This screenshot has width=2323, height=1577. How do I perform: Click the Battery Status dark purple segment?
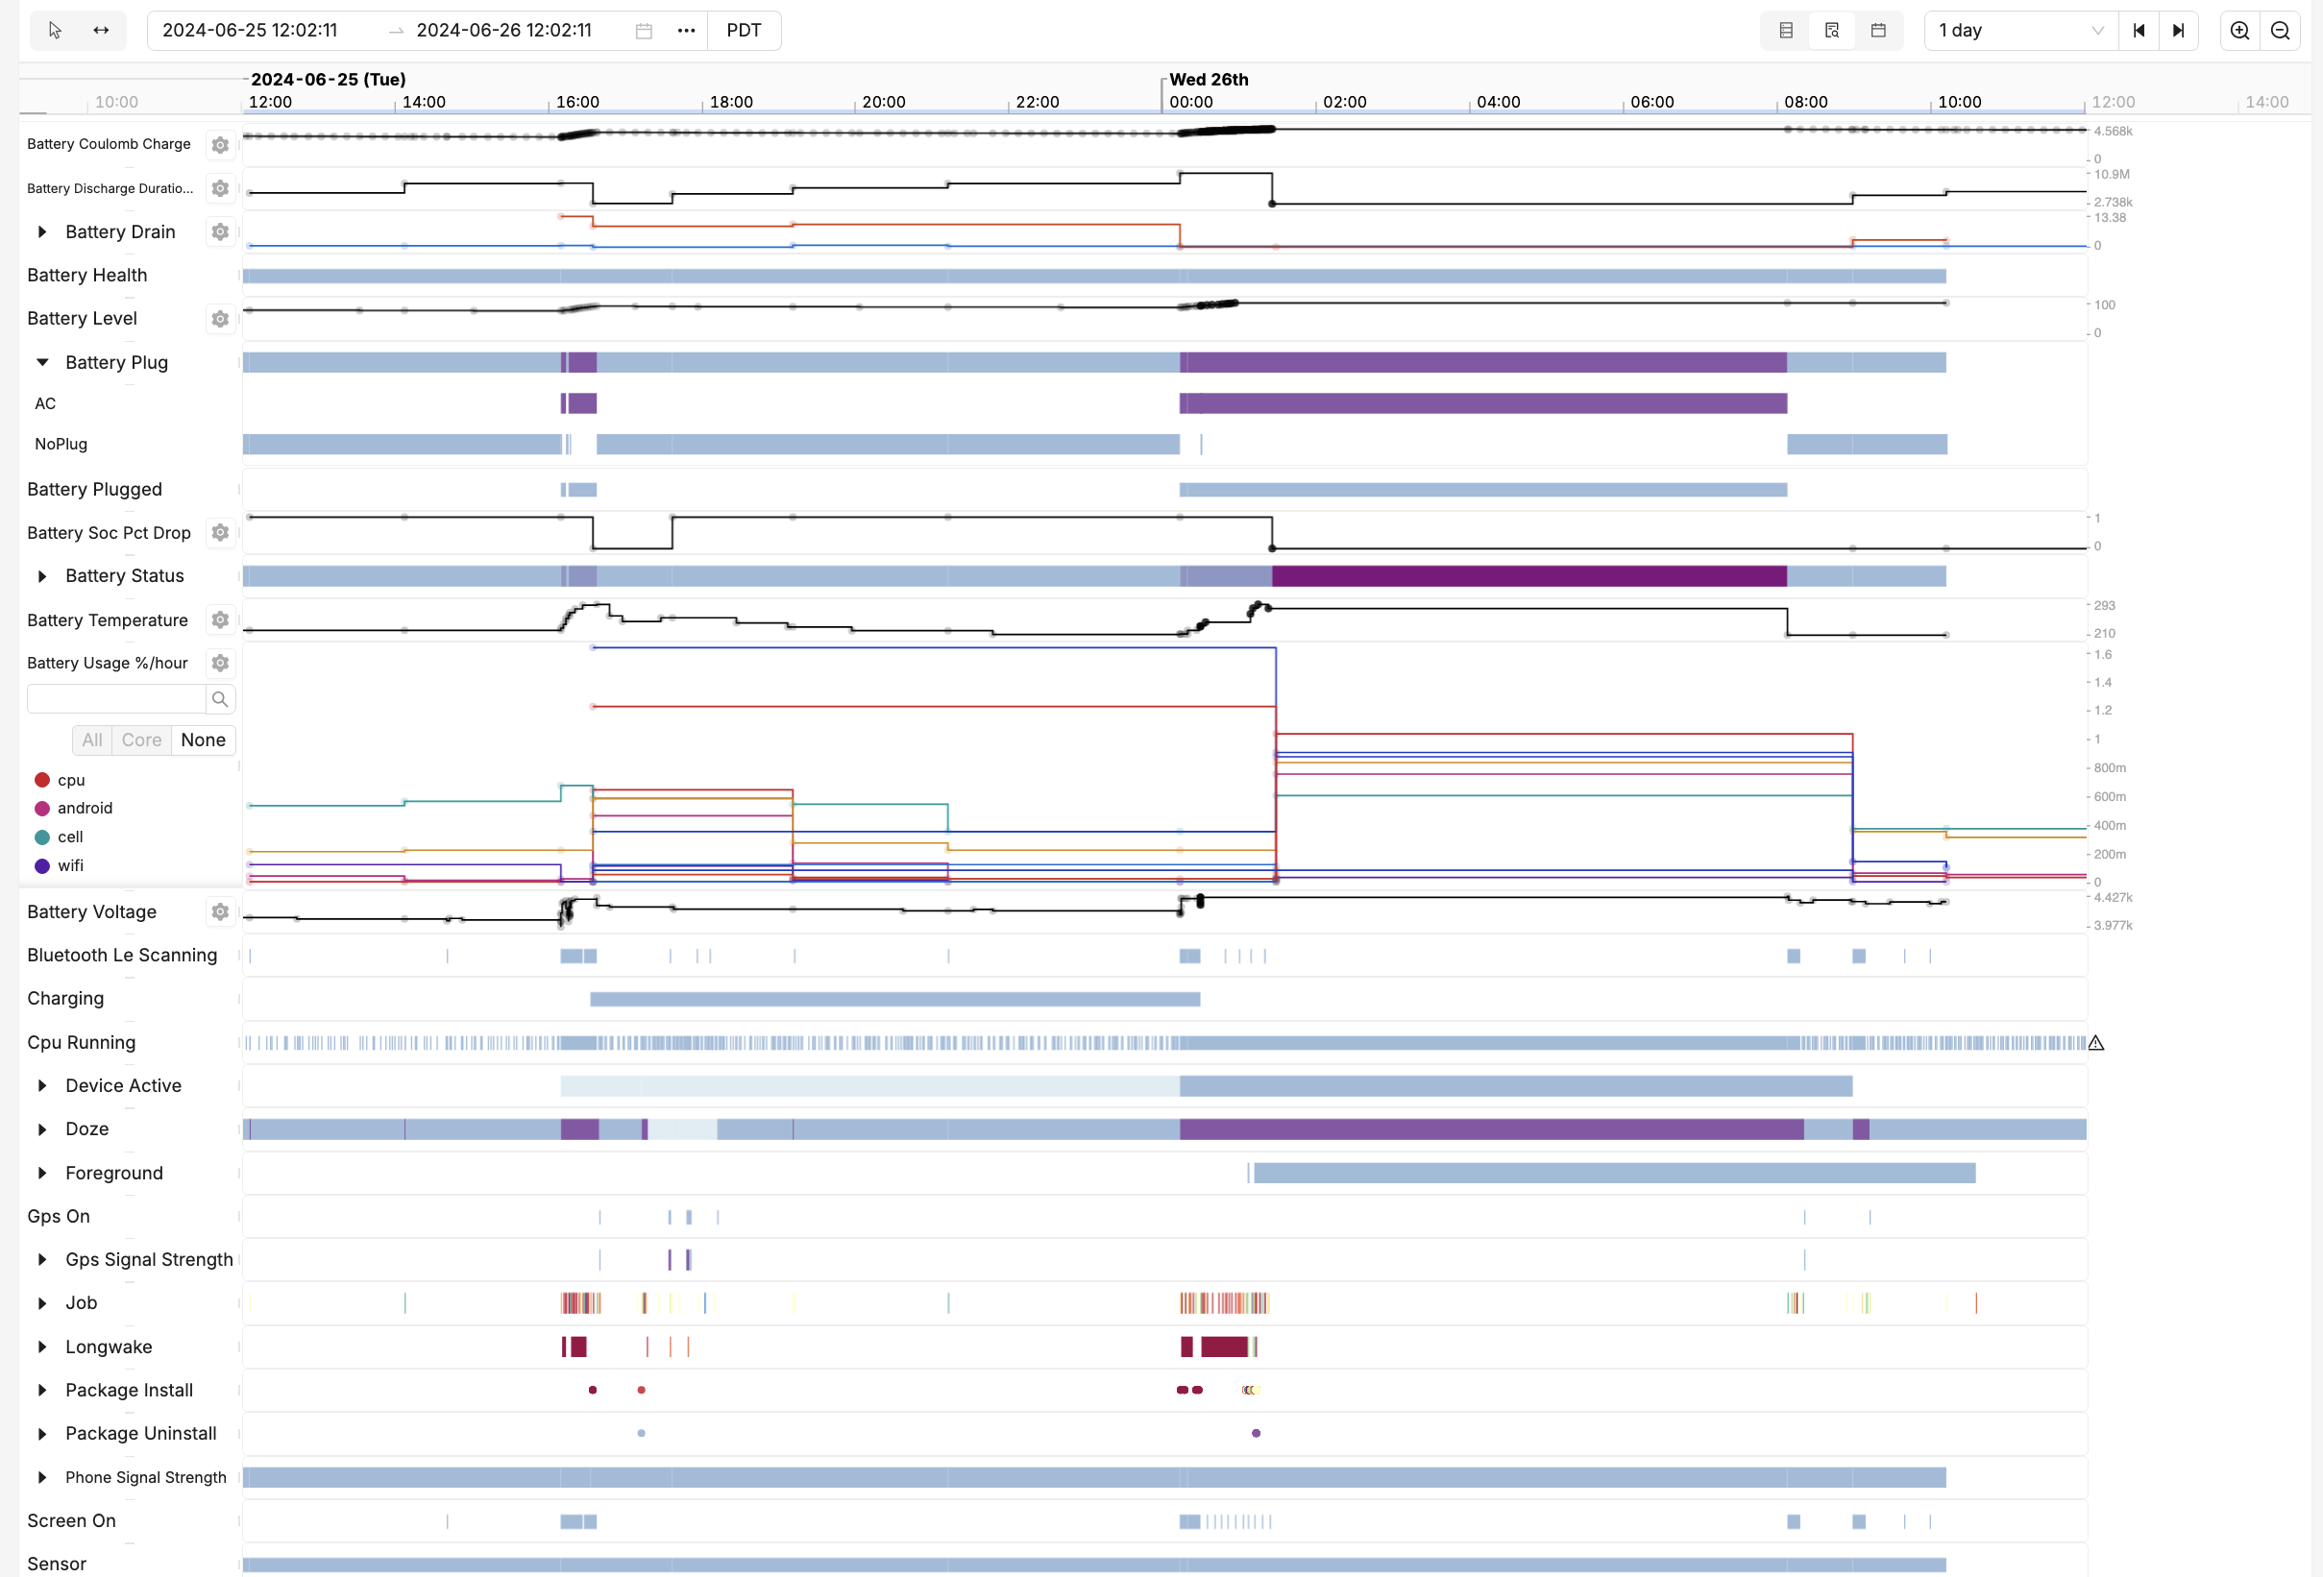(1529, 575)
